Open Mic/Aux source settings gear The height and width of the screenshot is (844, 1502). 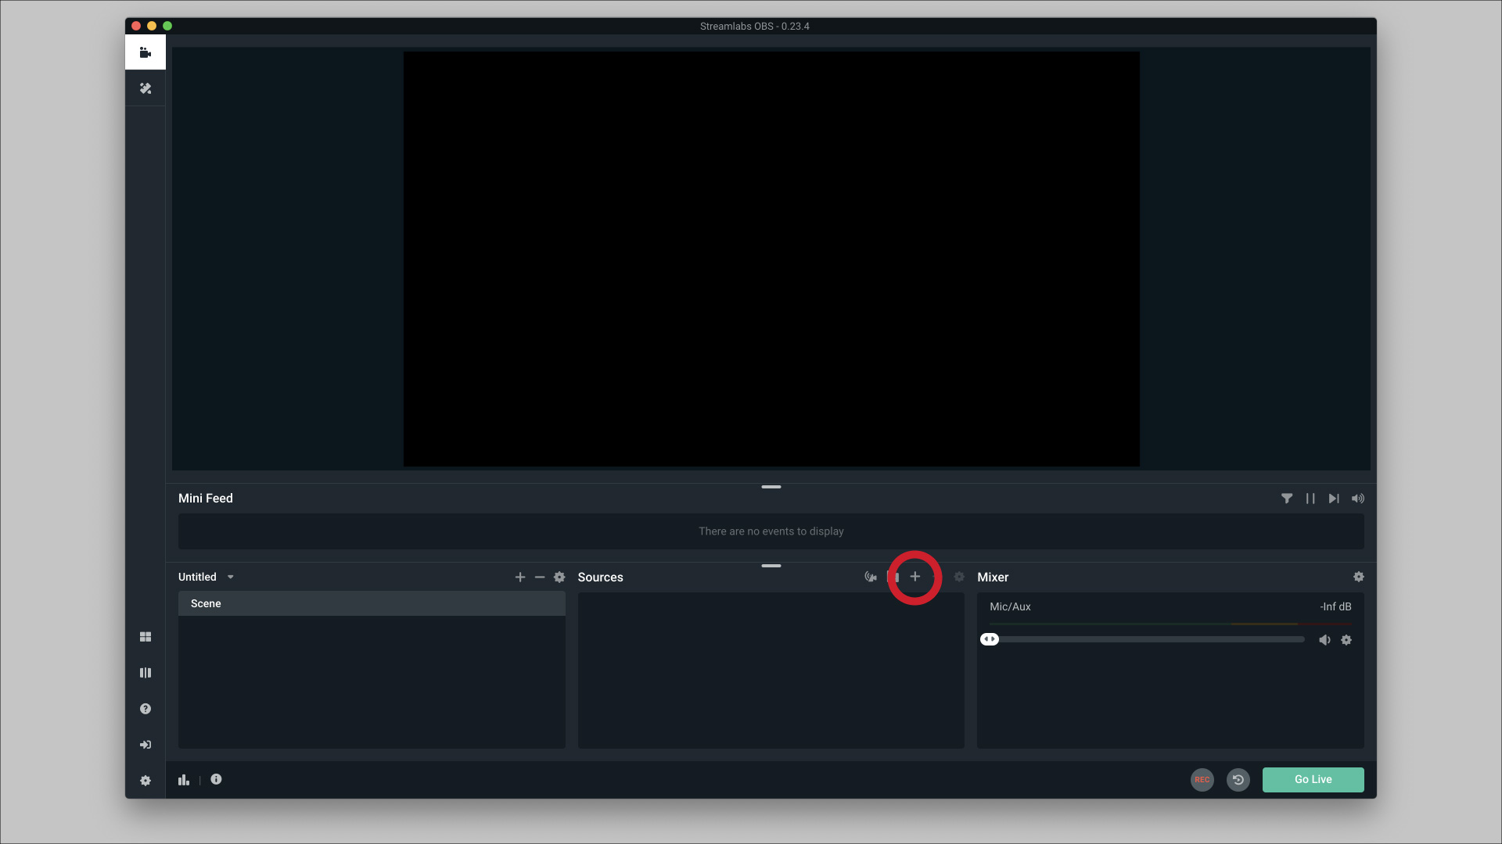tap(1346, 640)
